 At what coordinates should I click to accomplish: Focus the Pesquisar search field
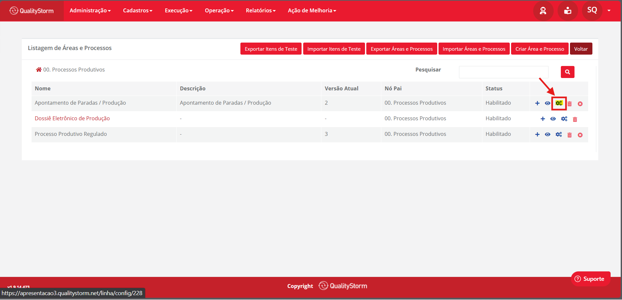(x=504, y=72)
